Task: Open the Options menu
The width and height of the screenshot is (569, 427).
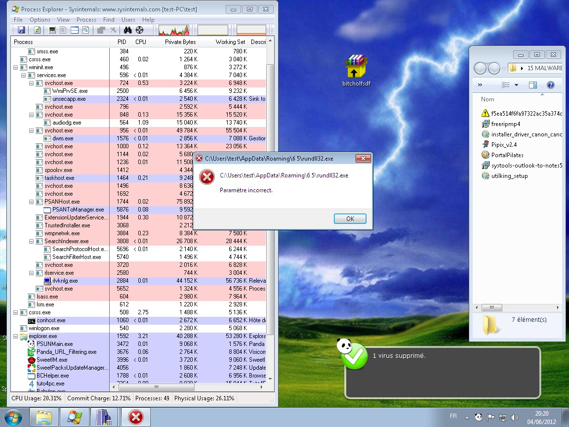Action: pos(40,20)
